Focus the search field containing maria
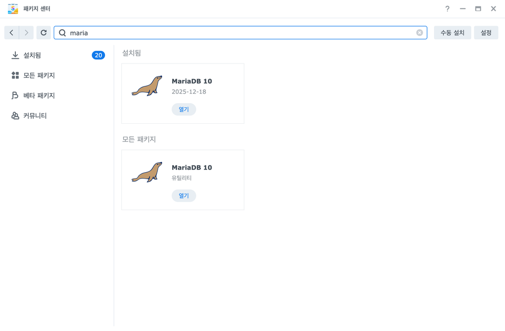505x331 pixels. pyautogui.click(x=240, y=33)
